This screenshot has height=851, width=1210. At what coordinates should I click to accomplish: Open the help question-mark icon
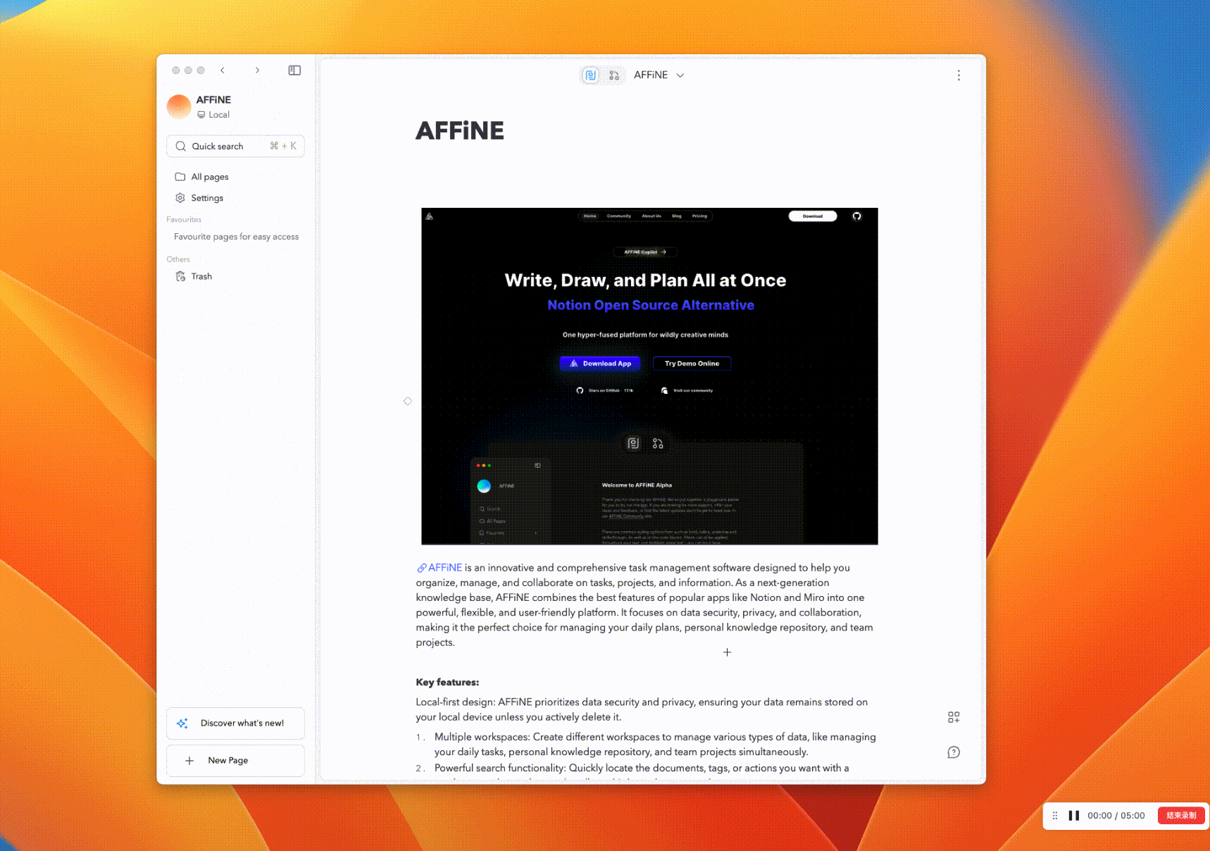(954, 752)
